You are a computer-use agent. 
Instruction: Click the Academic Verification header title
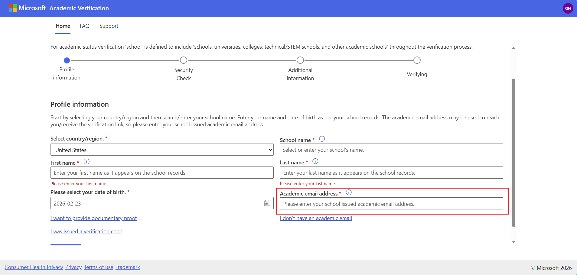click(x=79, y=8)
